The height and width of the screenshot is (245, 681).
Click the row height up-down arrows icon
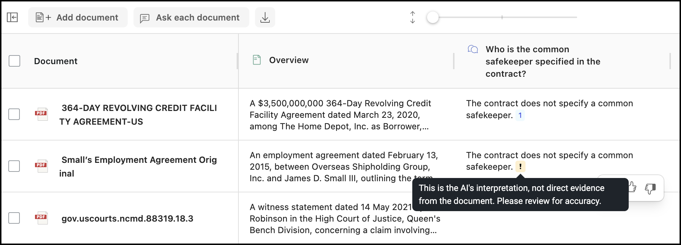(x=413, y=17)
